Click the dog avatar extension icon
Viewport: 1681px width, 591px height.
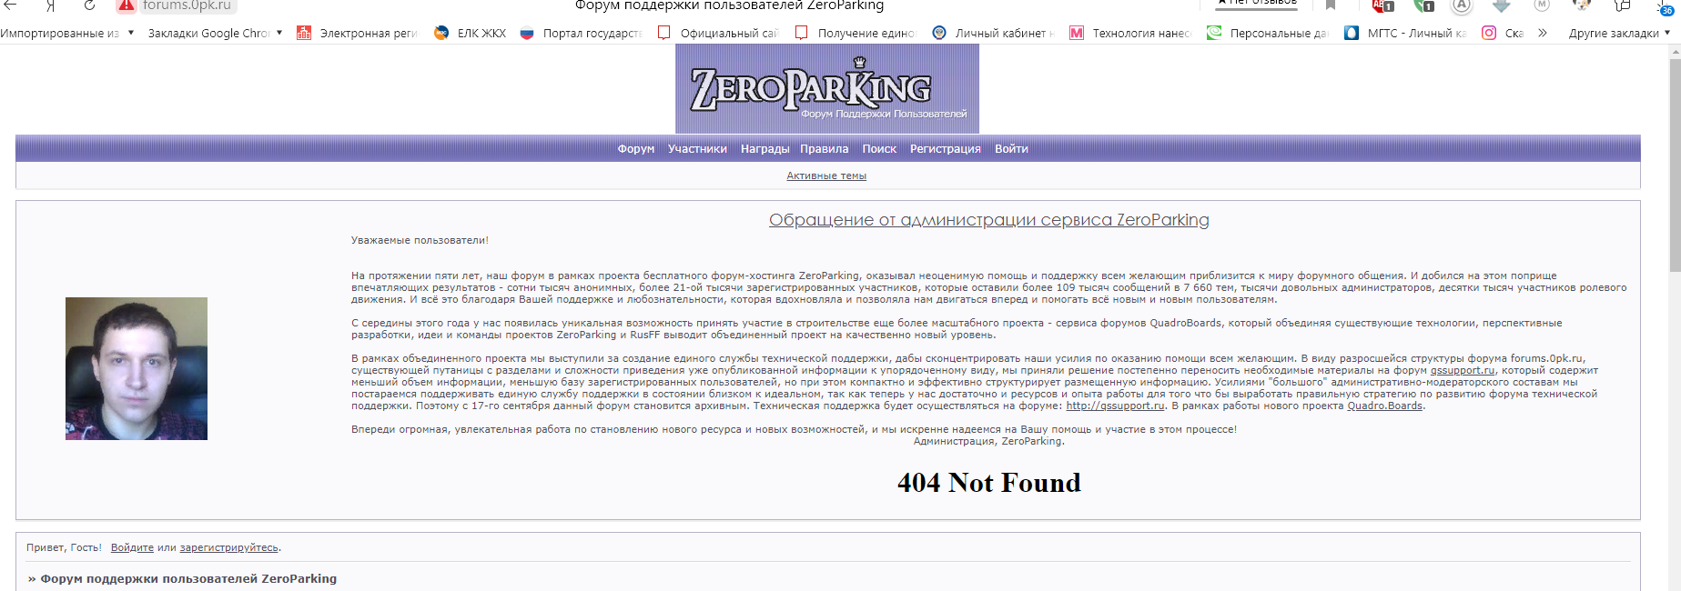click(1583, 5)
